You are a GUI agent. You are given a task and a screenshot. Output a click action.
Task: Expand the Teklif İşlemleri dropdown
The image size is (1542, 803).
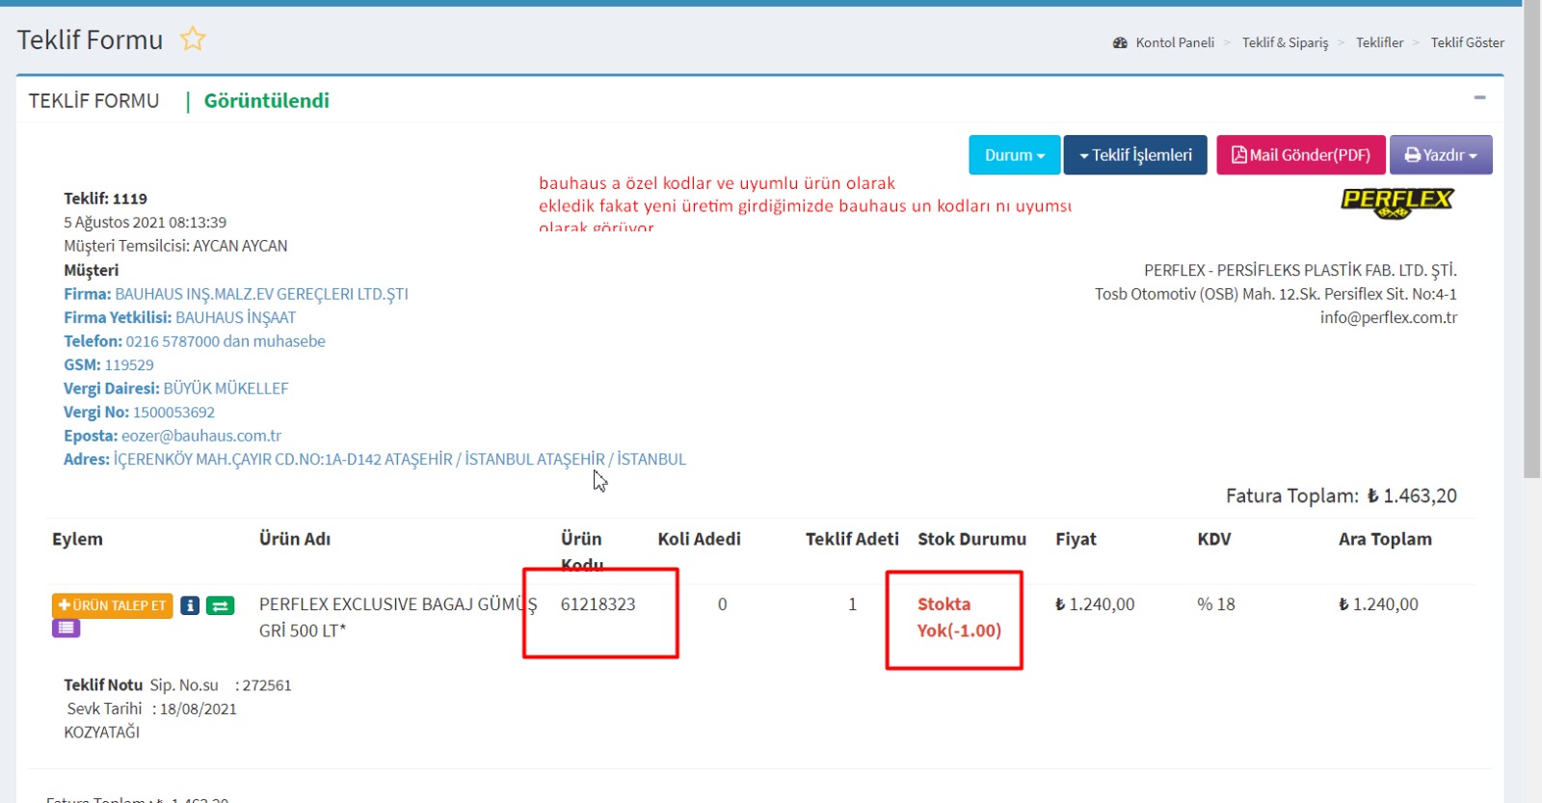pyautogui.click(x=1135, y=155)
